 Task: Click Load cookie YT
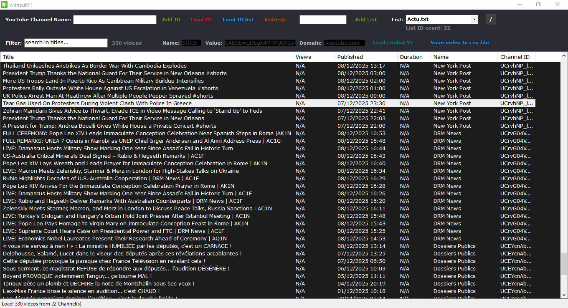click(393, 43)
